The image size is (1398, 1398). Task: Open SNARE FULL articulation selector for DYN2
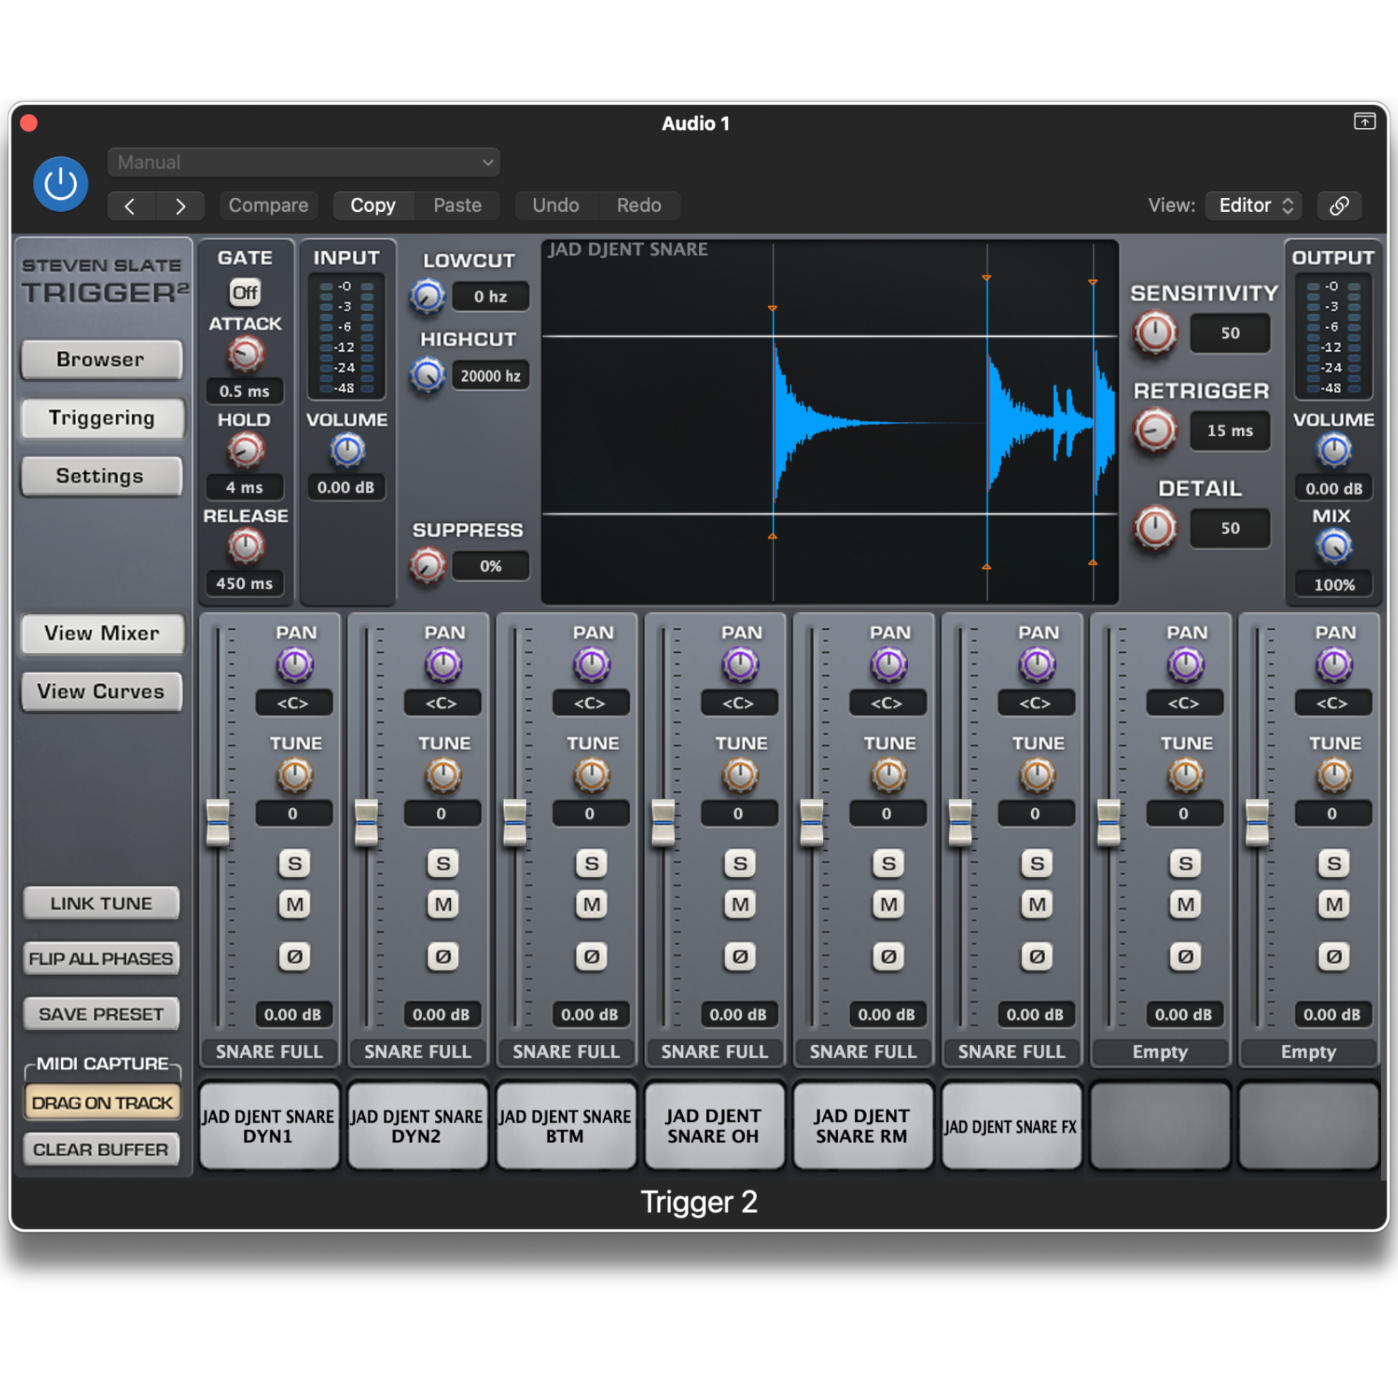[417, 1051]
